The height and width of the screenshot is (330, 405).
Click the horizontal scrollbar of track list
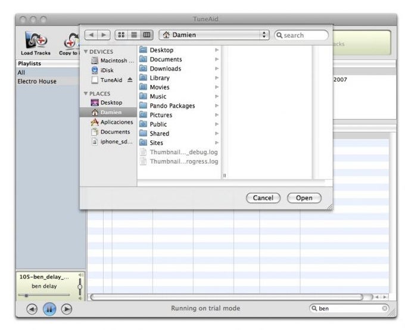point(227,297)
